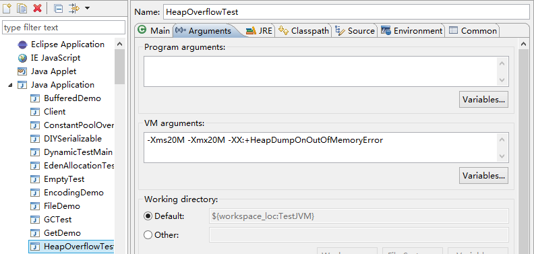Click the Duplicate launch configuration icon
Viewport: 534px width, 254px height.
click(x=22, y=8)
